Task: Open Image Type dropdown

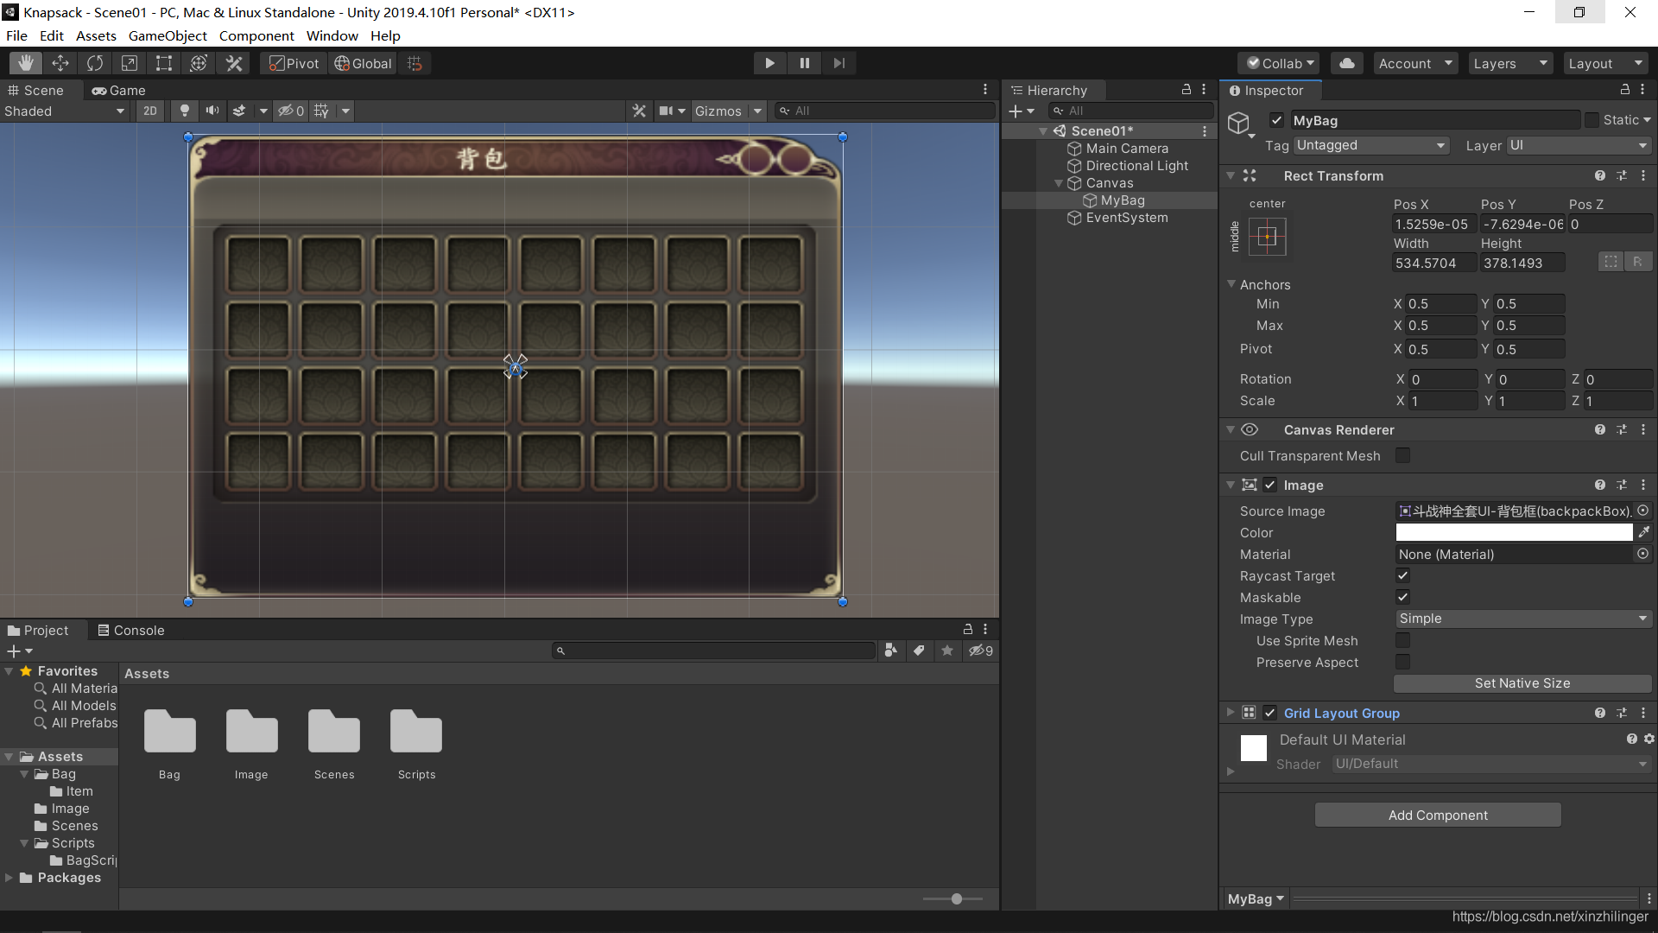Action: [x=1523, y=619]
